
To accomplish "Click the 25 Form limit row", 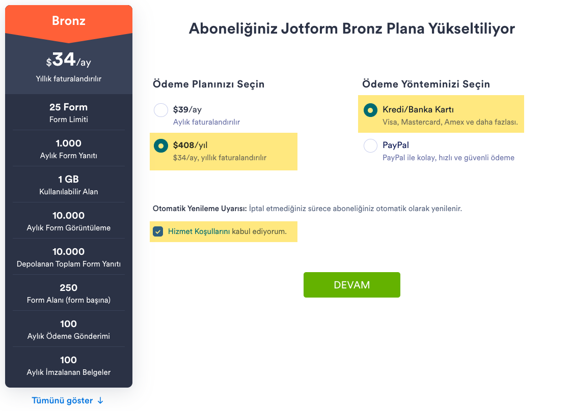I will click(69, 112).
